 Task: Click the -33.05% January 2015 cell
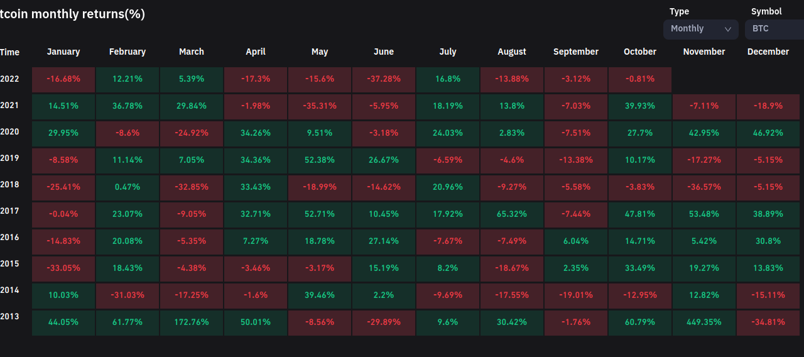pos(63,268)
